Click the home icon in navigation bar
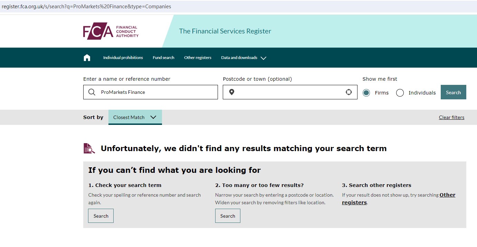This screenshot has width=477, height=247. [87, 58]
